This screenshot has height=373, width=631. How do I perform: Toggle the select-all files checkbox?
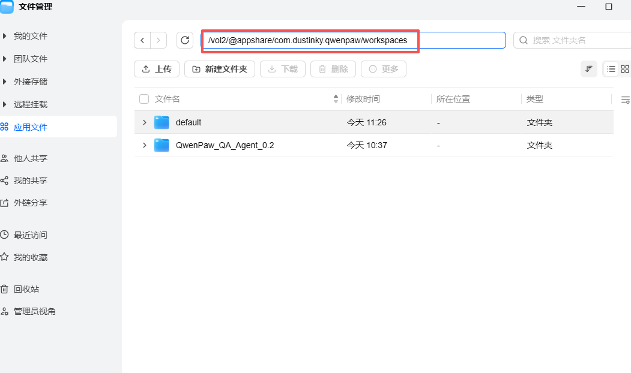(x=144, y=99)
